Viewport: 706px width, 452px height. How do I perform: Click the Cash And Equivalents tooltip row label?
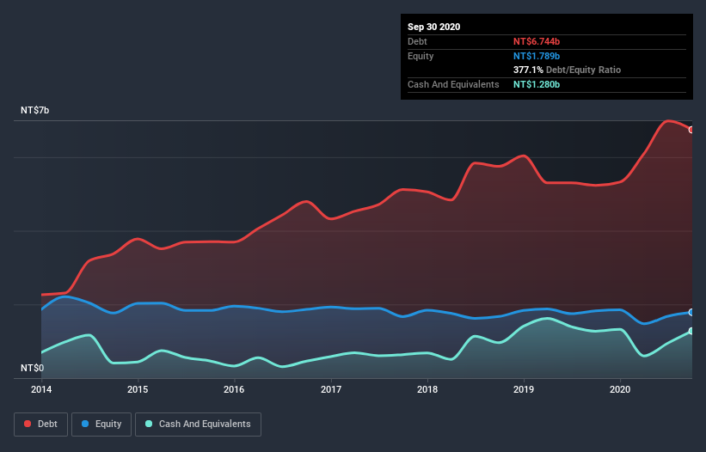pos(453,84)
